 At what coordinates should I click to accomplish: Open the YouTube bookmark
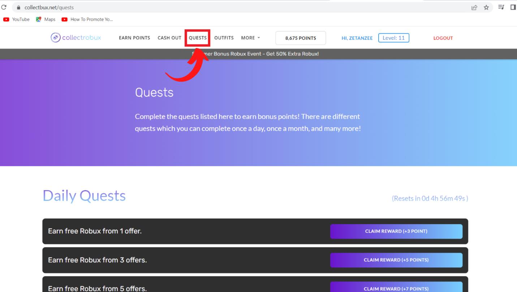pyautogui.click(x=17, y=20)
